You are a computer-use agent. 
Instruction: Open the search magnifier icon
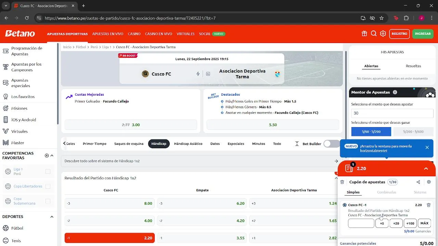374,33
